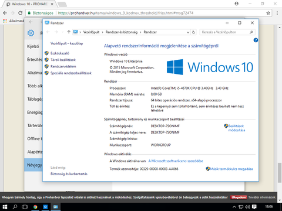Click the Rendszer window title icon

tap(47, 23)
